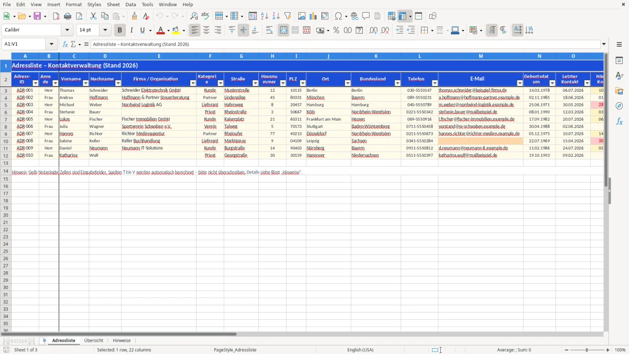This screenshot has width=629, height=354.
Task: Open the sidebar Functions deck
Action: [619, 121]
